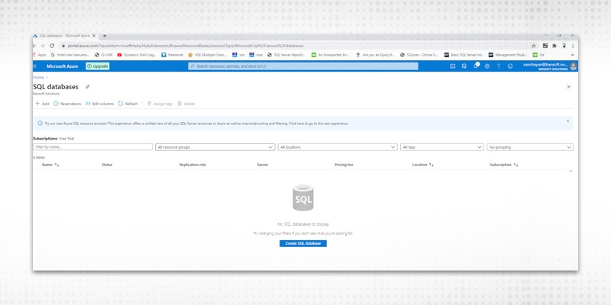Expand All tags dropdown
Image resolution: width=611 pixels, height=305 pixels.
[442, 147]
